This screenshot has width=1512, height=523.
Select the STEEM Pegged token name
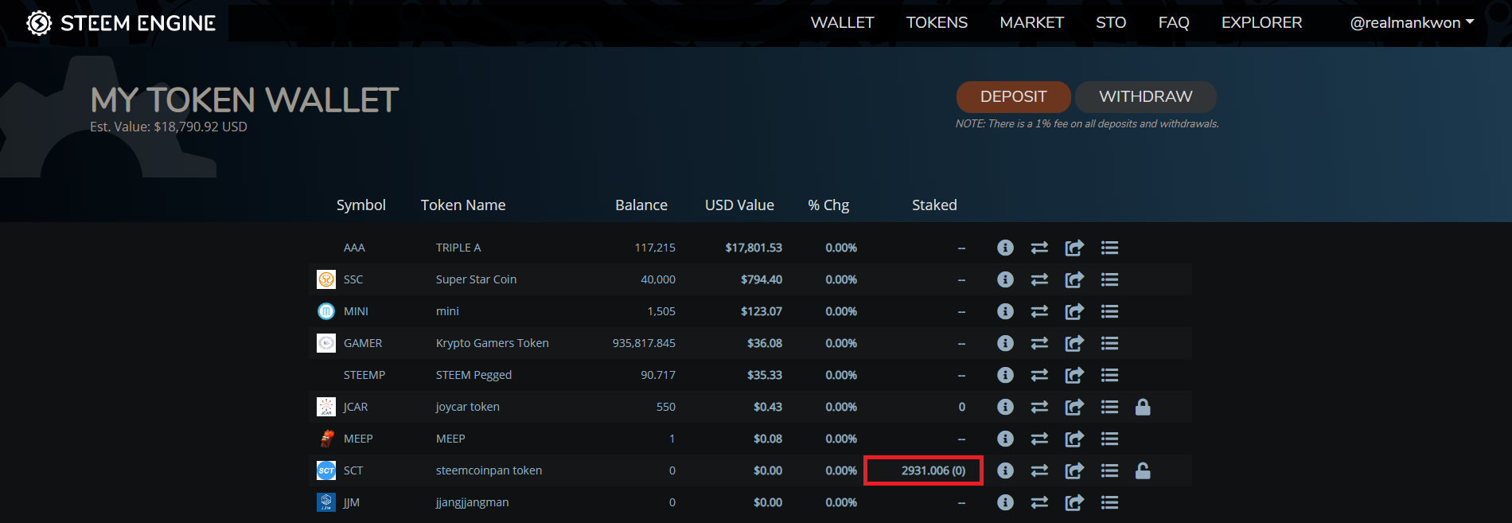pyautogui.click(x=473, y=375)
